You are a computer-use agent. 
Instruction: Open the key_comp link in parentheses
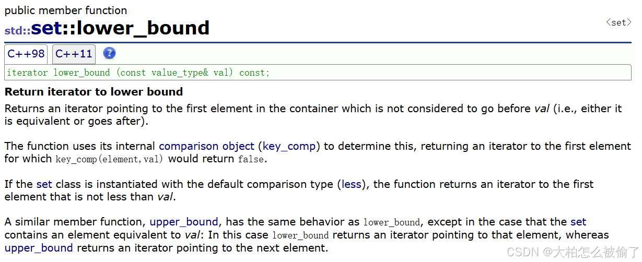coord(291,146)
